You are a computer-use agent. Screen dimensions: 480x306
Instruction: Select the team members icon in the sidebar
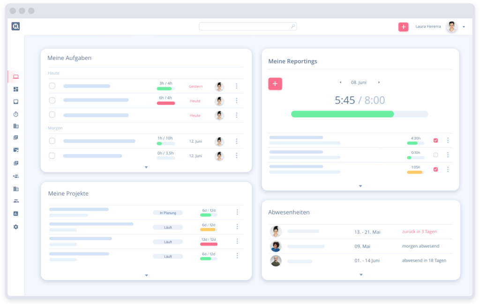tap(15, 200)
